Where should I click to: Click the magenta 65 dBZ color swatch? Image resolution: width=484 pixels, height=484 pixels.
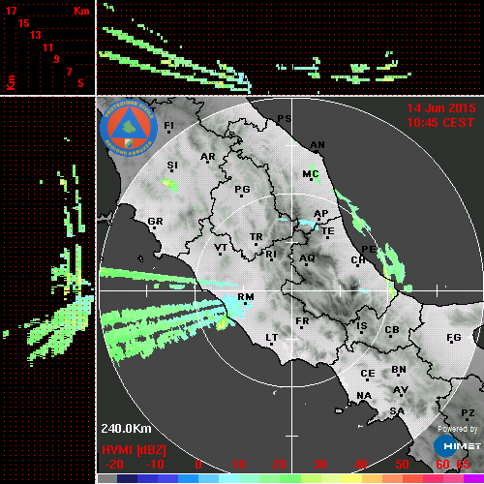coord(473,478)
